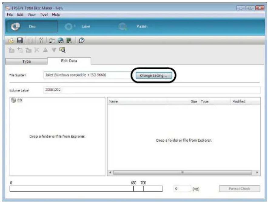The image size is (268, 202).
Task: Click the Change Setting button
Action: pos(154,75)
